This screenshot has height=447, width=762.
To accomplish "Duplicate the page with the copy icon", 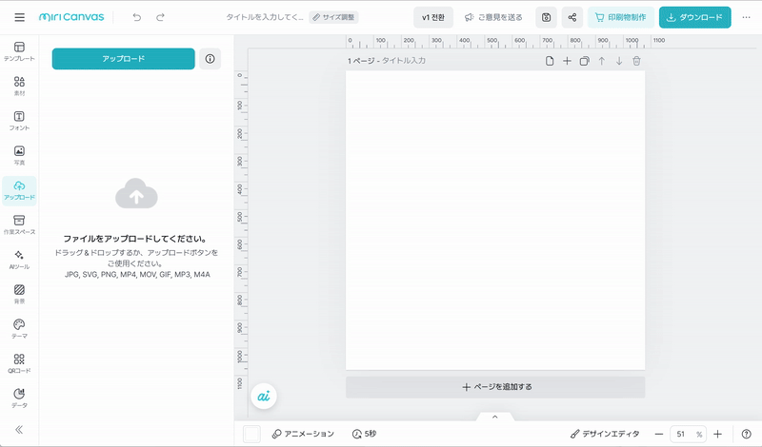I will [x=584, y=61].
